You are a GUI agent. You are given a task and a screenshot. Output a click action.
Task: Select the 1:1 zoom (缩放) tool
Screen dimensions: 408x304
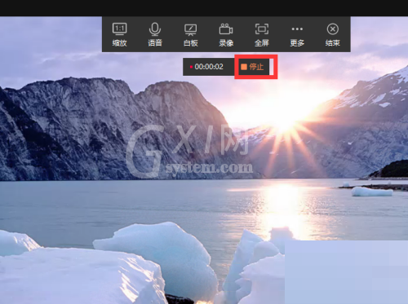(x=120, y=34)
